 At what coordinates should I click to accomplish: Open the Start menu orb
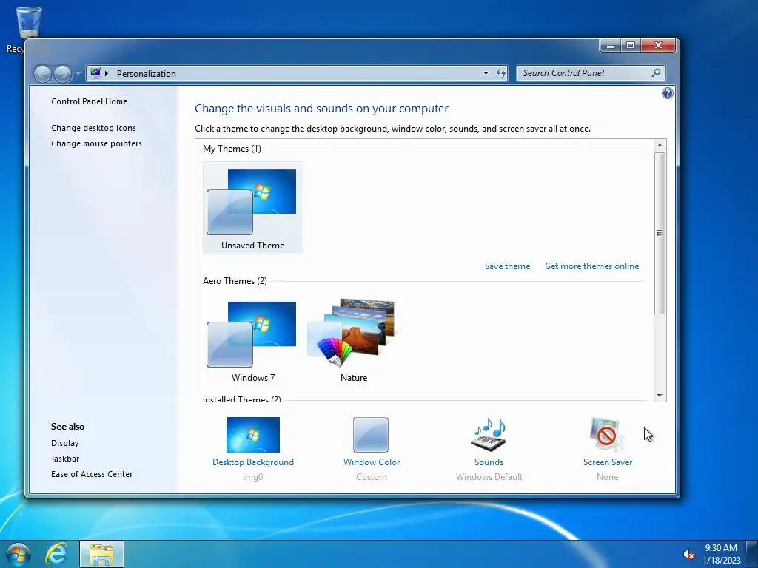18,555
